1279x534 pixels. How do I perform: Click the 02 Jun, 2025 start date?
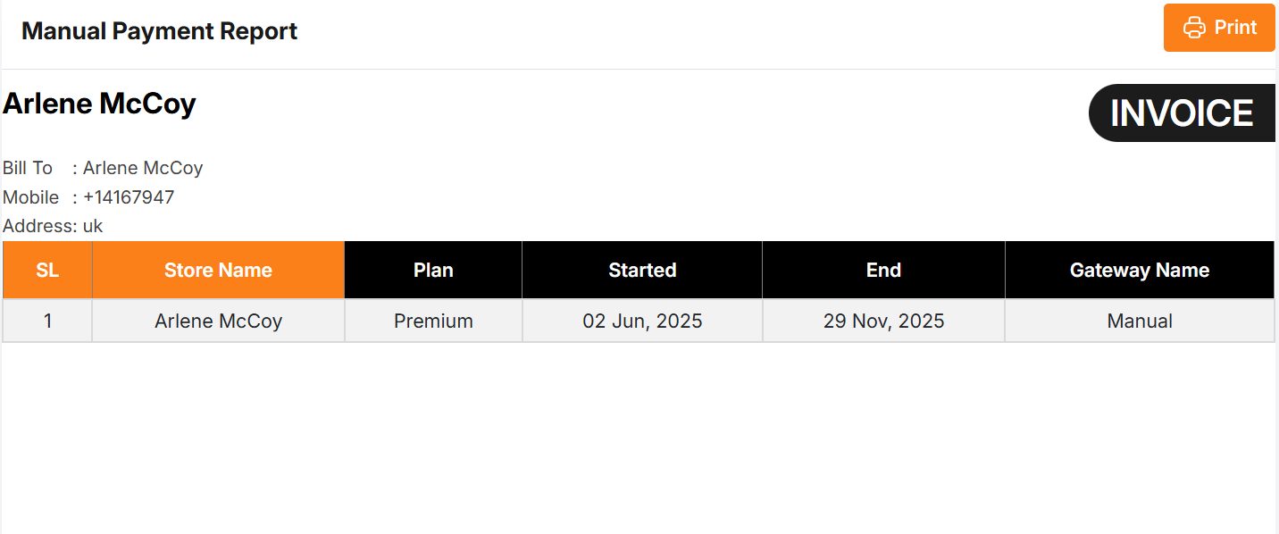[642, 321]
